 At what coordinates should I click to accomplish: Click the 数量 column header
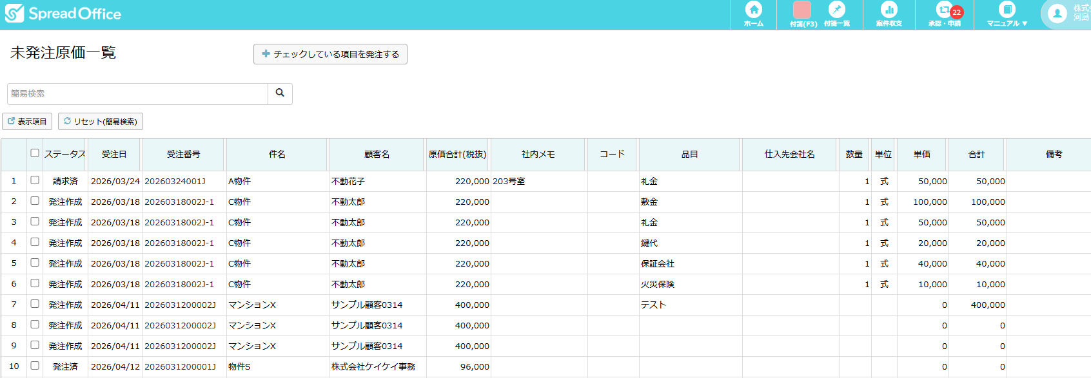click(854, 154)
